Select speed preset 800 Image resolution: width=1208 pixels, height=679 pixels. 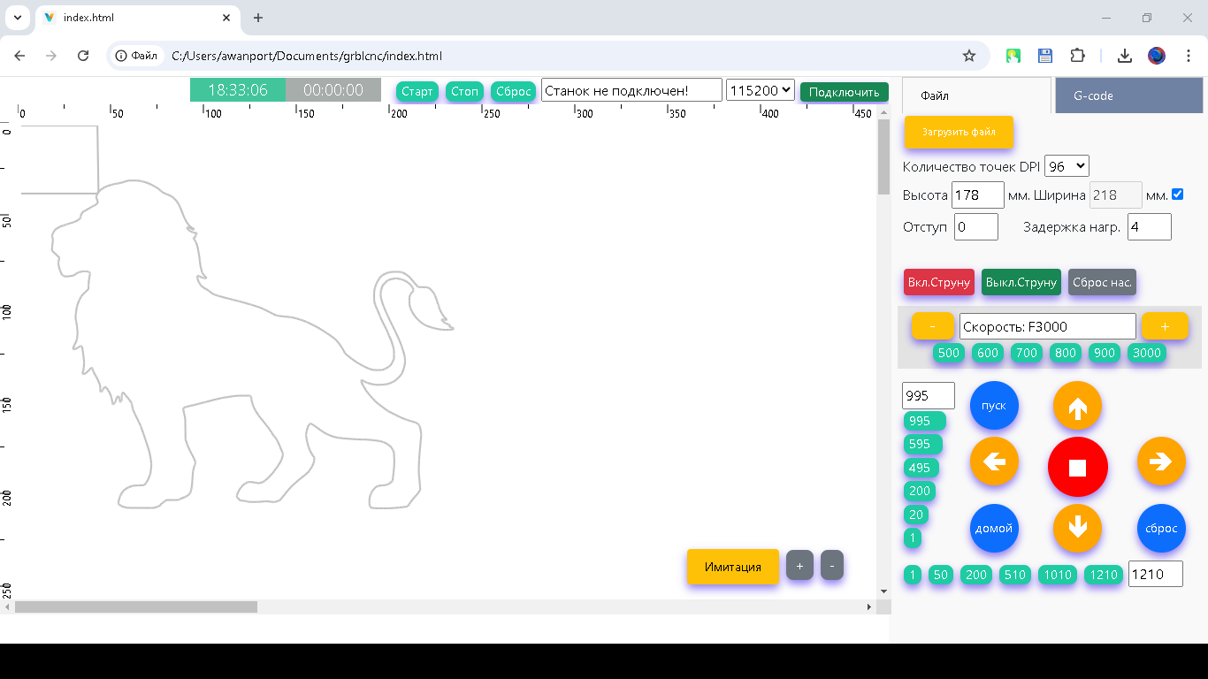1066,353
